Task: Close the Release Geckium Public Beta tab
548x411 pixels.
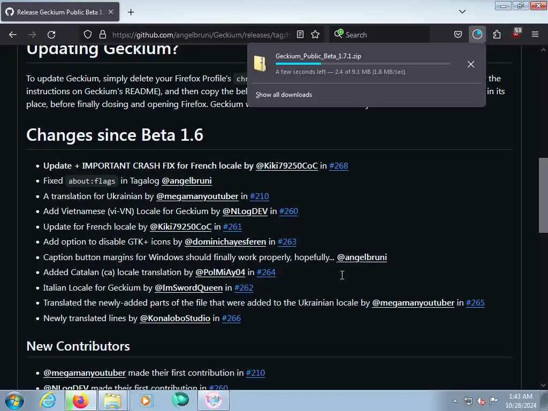Action: coord(111,12)
